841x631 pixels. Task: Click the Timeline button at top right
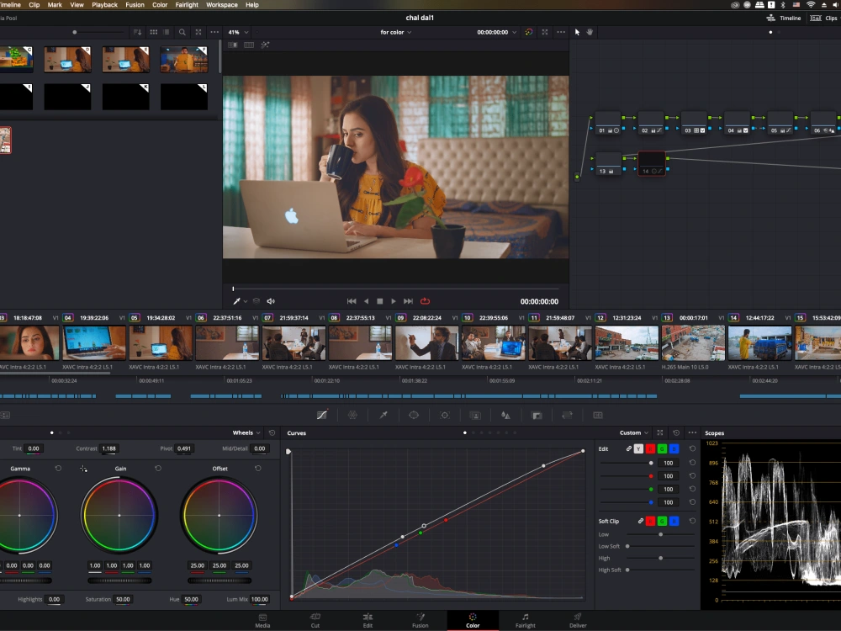click(x=784, y=18)
